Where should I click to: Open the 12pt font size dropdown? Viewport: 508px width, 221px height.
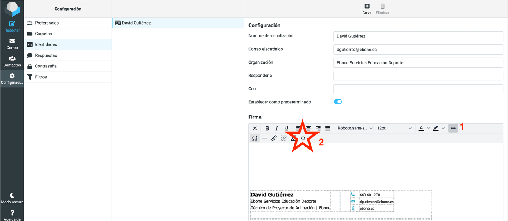click(394, 128)
